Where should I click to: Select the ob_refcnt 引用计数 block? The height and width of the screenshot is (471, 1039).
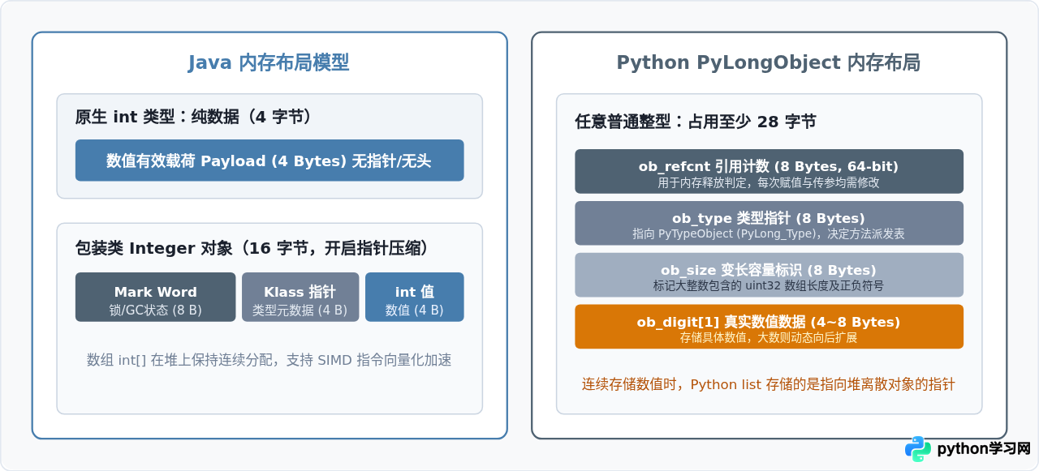point(769,171)
